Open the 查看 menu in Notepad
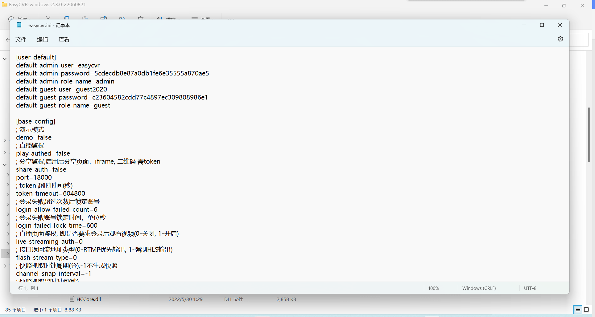Image resolution: width=595 pixels, height=317 pixels. 64,39
